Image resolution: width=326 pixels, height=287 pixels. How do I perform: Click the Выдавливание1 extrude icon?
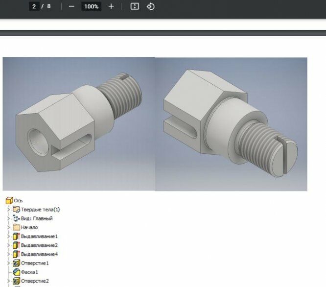pyautogui.click(x=16, y=236)
